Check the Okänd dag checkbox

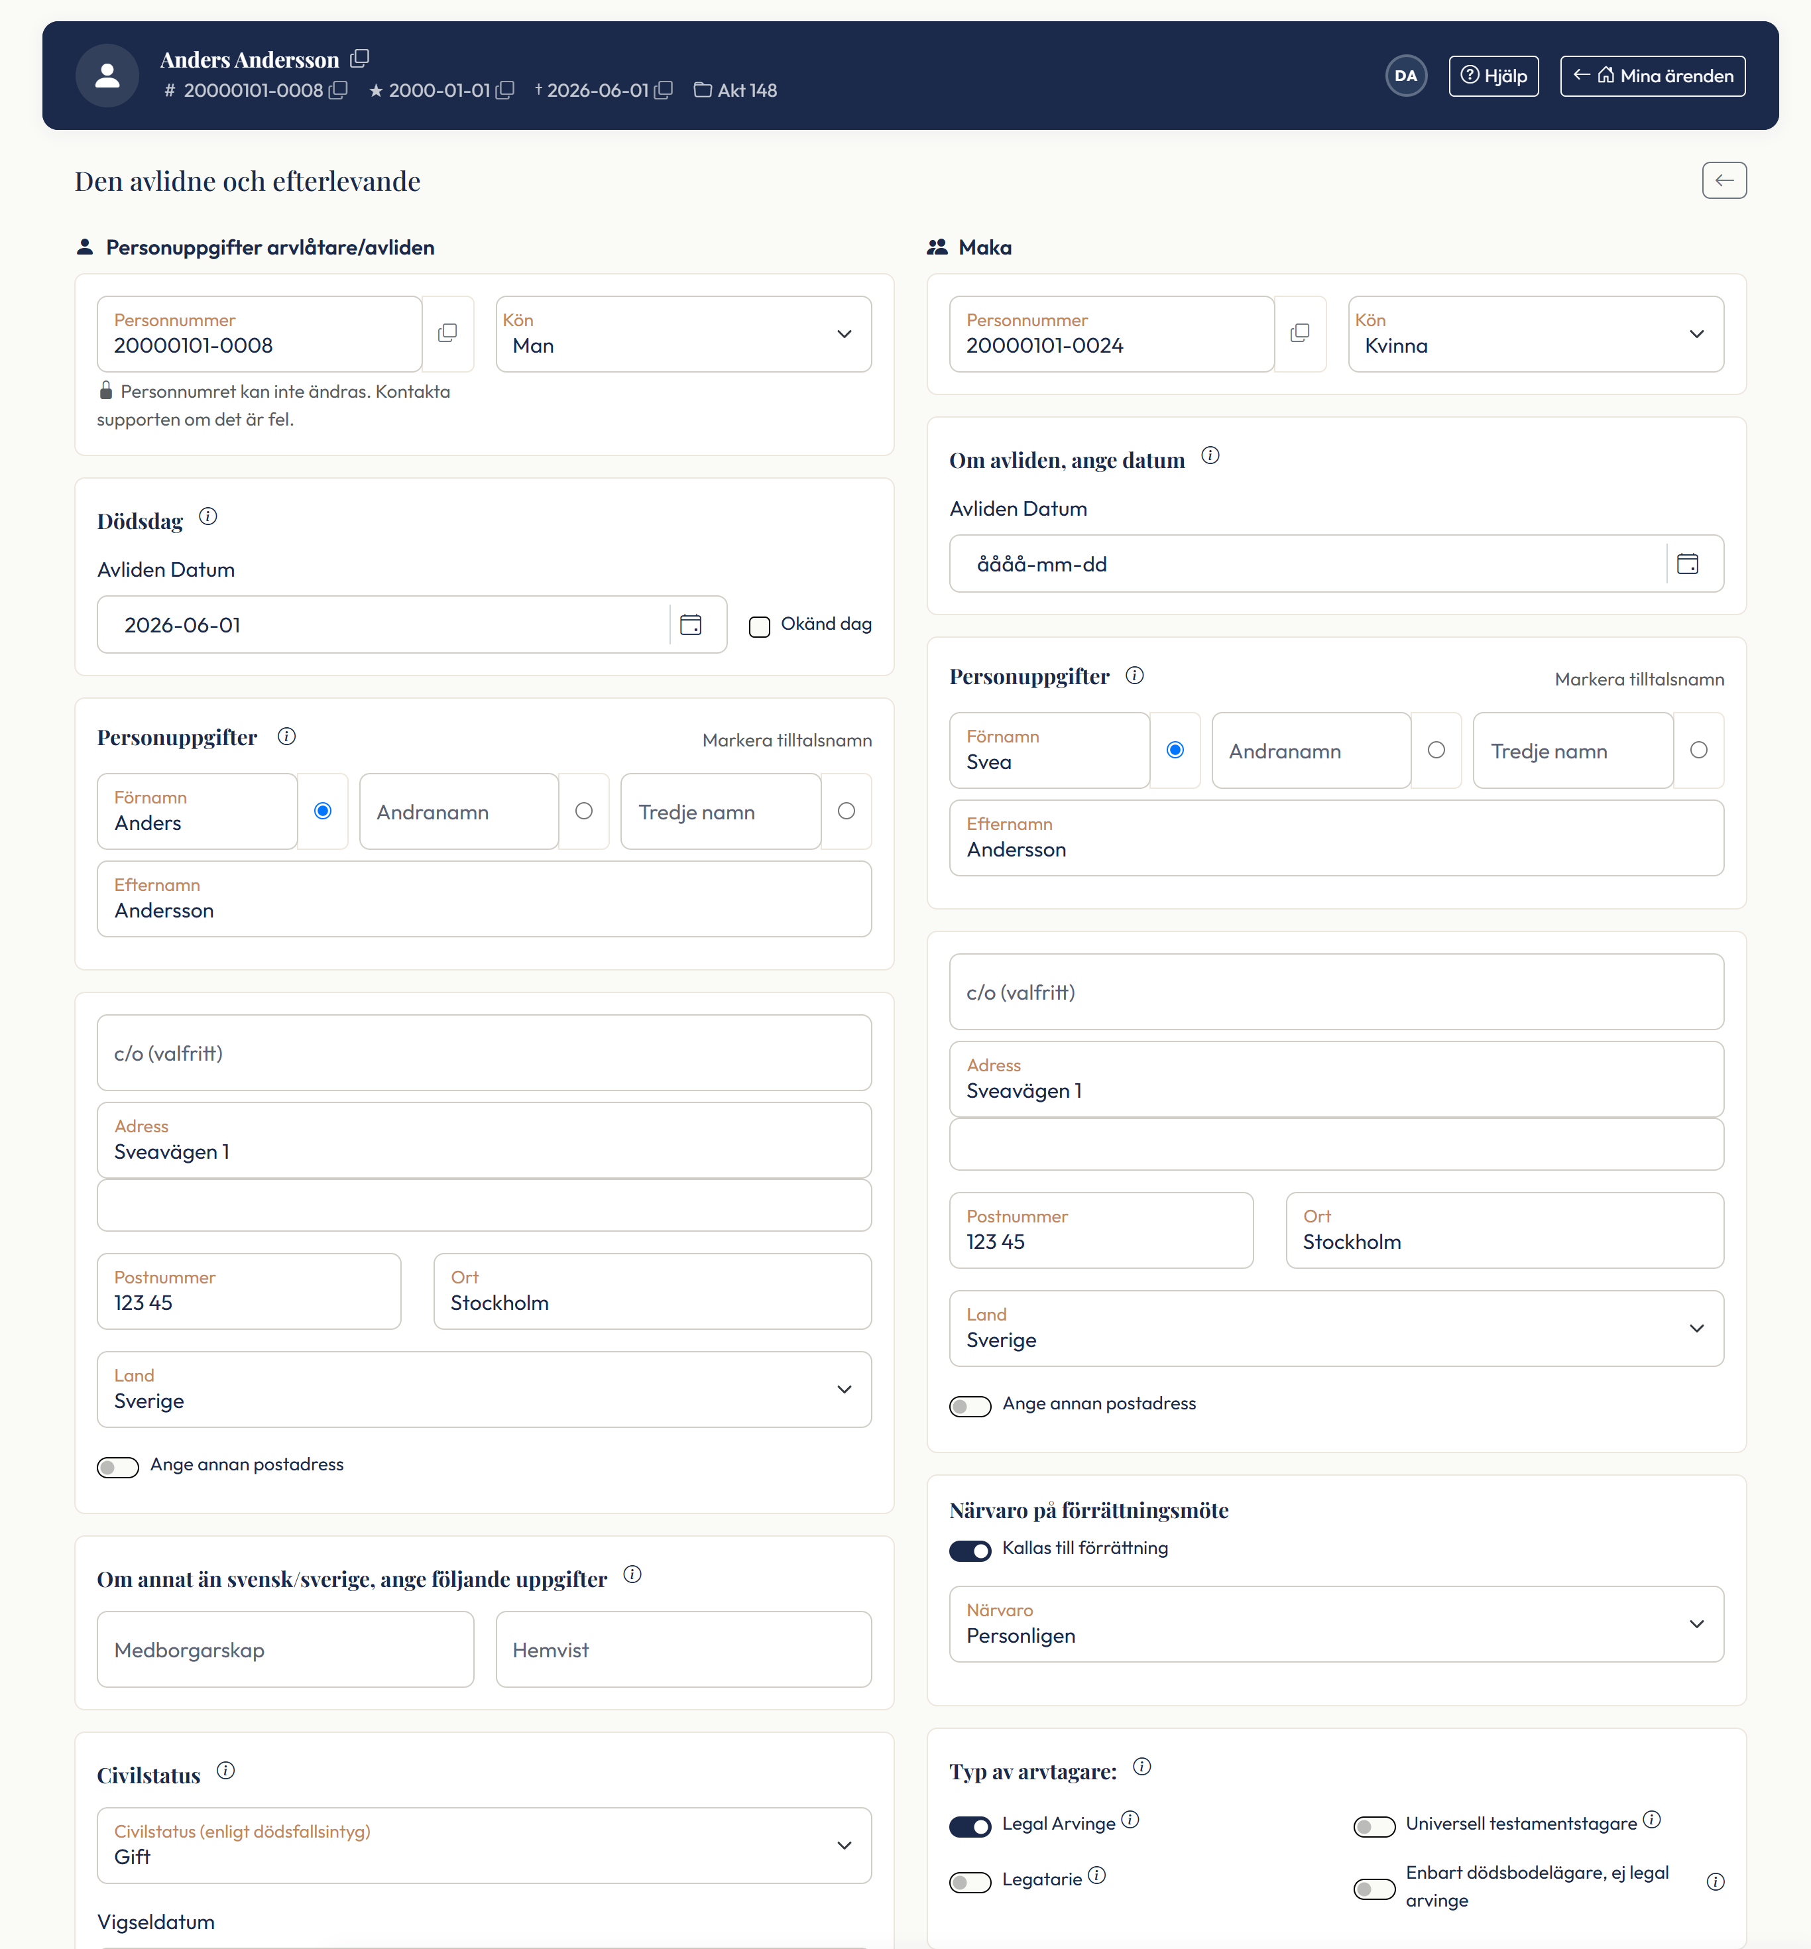point(760,626)
